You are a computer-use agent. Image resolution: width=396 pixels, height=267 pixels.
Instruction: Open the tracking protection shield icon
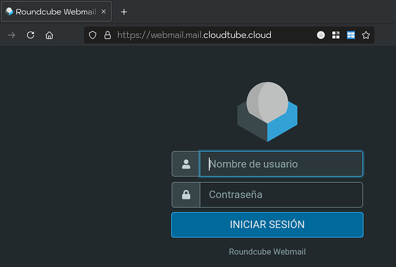(x=92, y=35)
